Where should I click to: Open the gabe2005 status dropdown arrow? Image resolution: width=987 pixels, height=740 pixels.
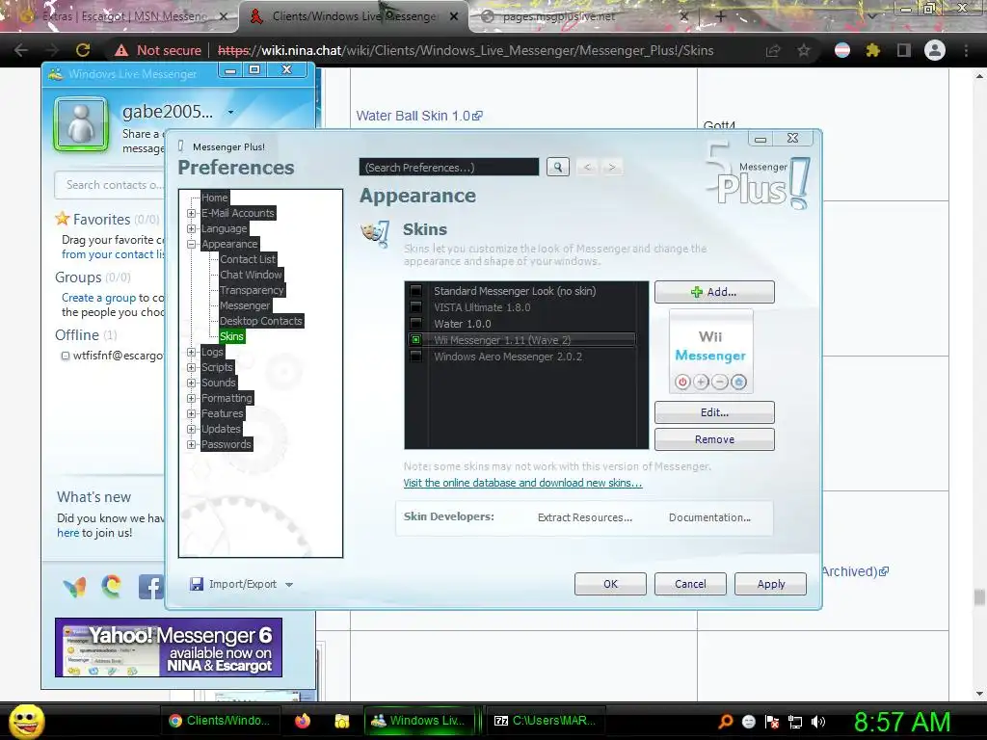pyautogui.click(x=231, y=112)
